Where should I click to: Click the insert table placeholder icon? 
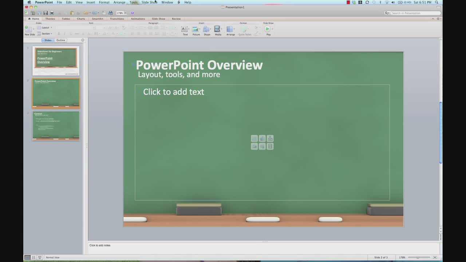click(254, 138)
